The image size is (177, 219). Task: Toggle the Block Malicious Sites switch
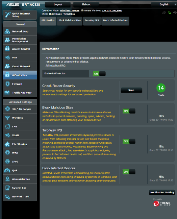pos(129,111)
